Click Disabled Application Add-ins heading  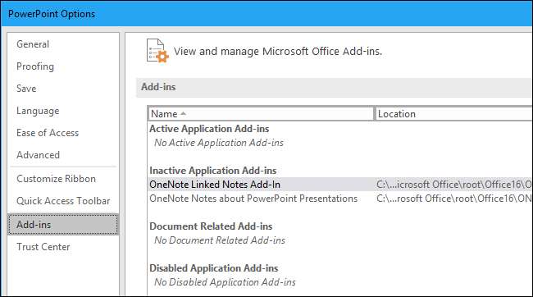(x=213, y=268)
